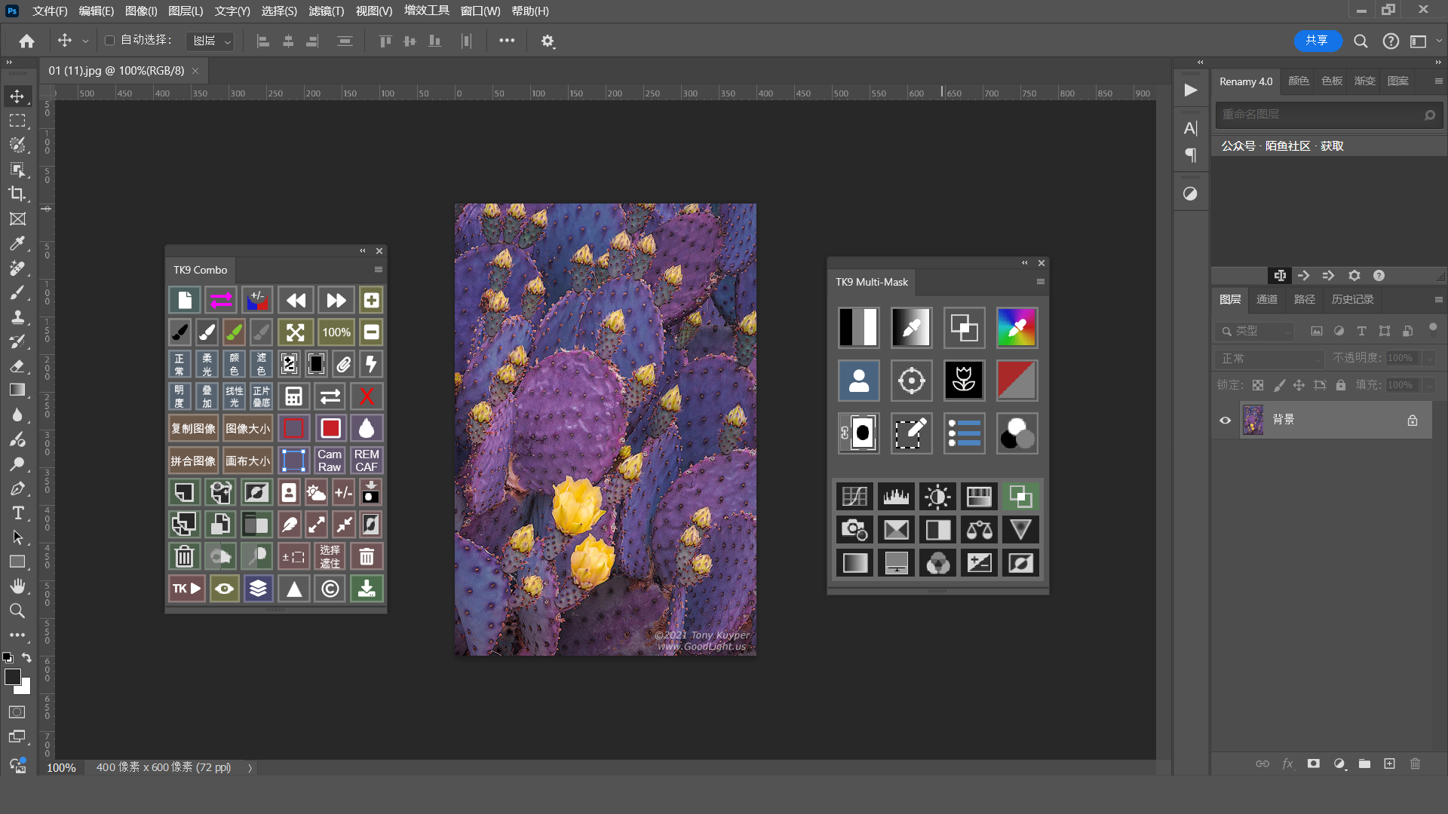Select the Crop tool
The width and height of the screenshot is (1448, 814).
[x=17, y=194]
